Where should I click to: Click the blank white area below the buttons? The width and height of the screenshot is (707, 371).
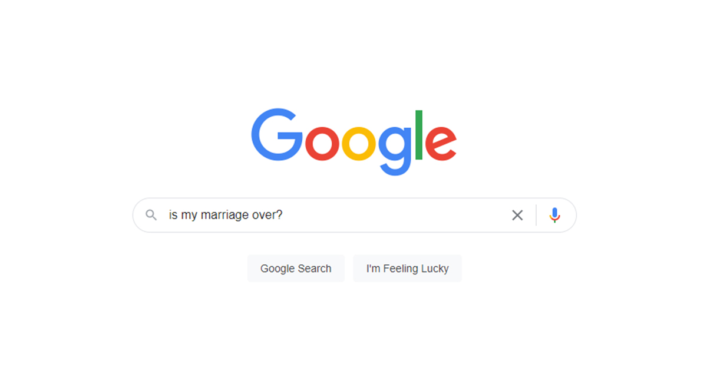[353, 330]
